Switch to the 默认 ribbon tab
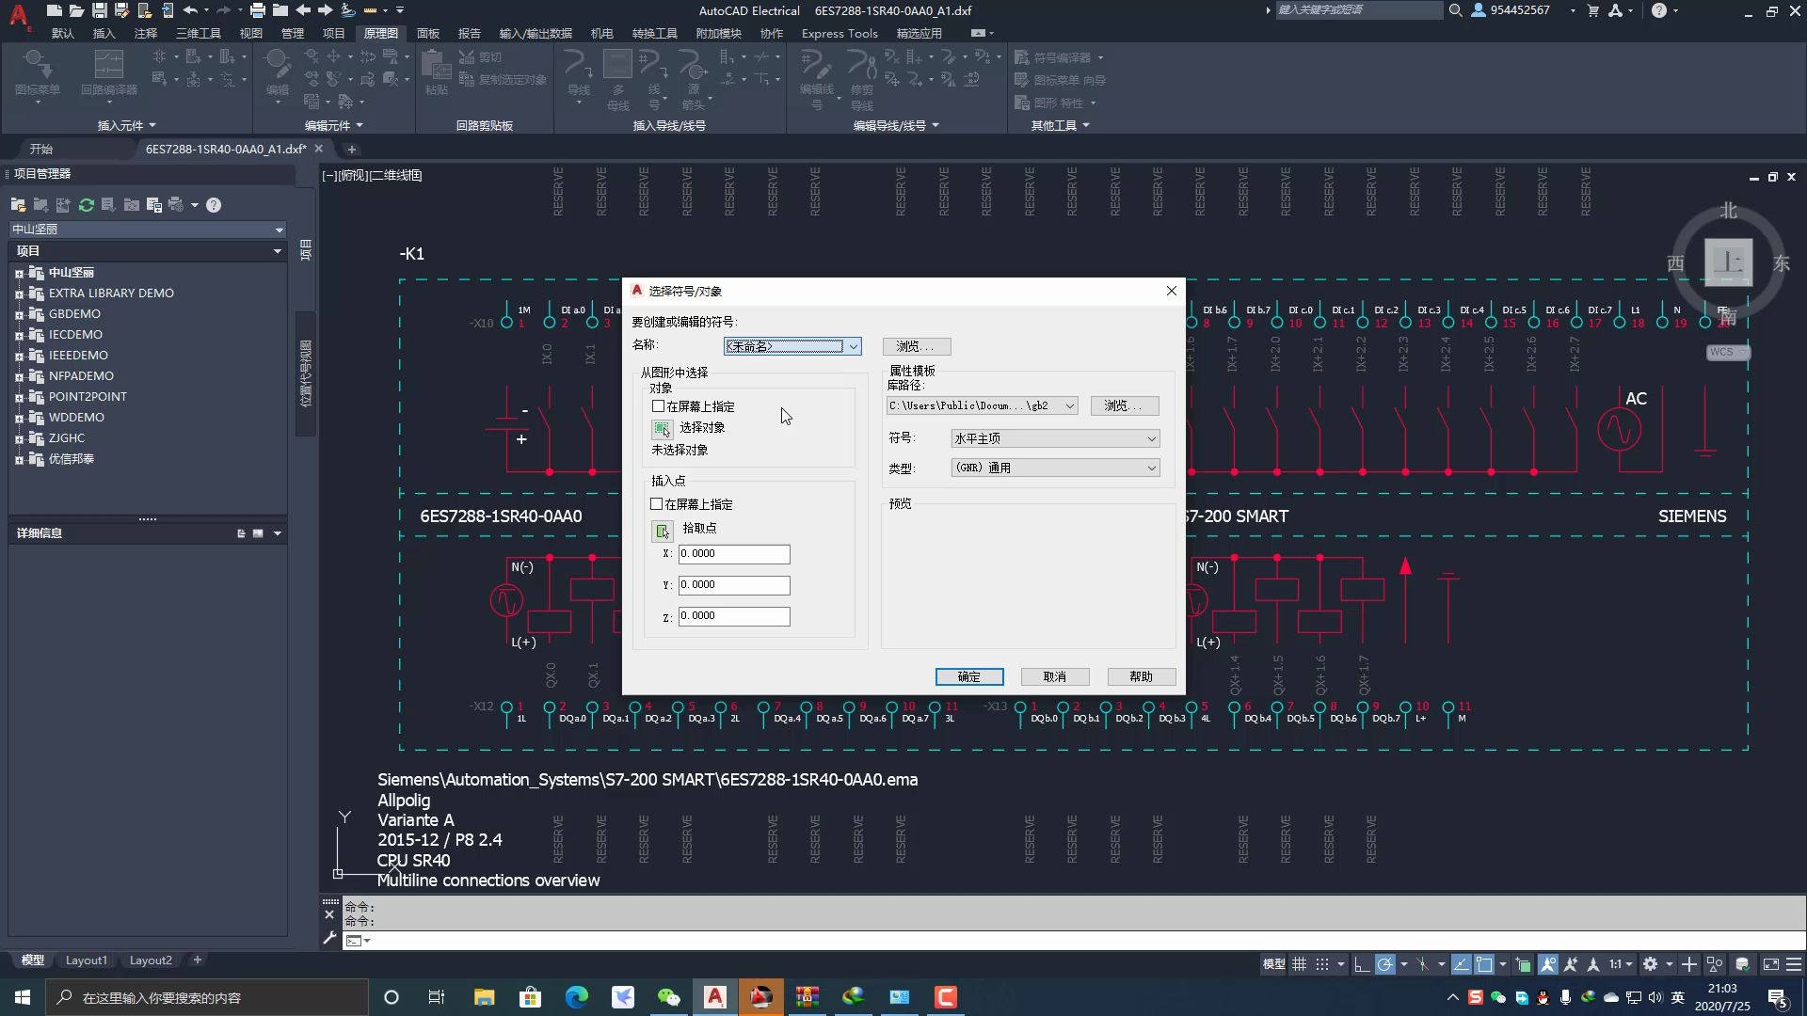 (63, 33)
